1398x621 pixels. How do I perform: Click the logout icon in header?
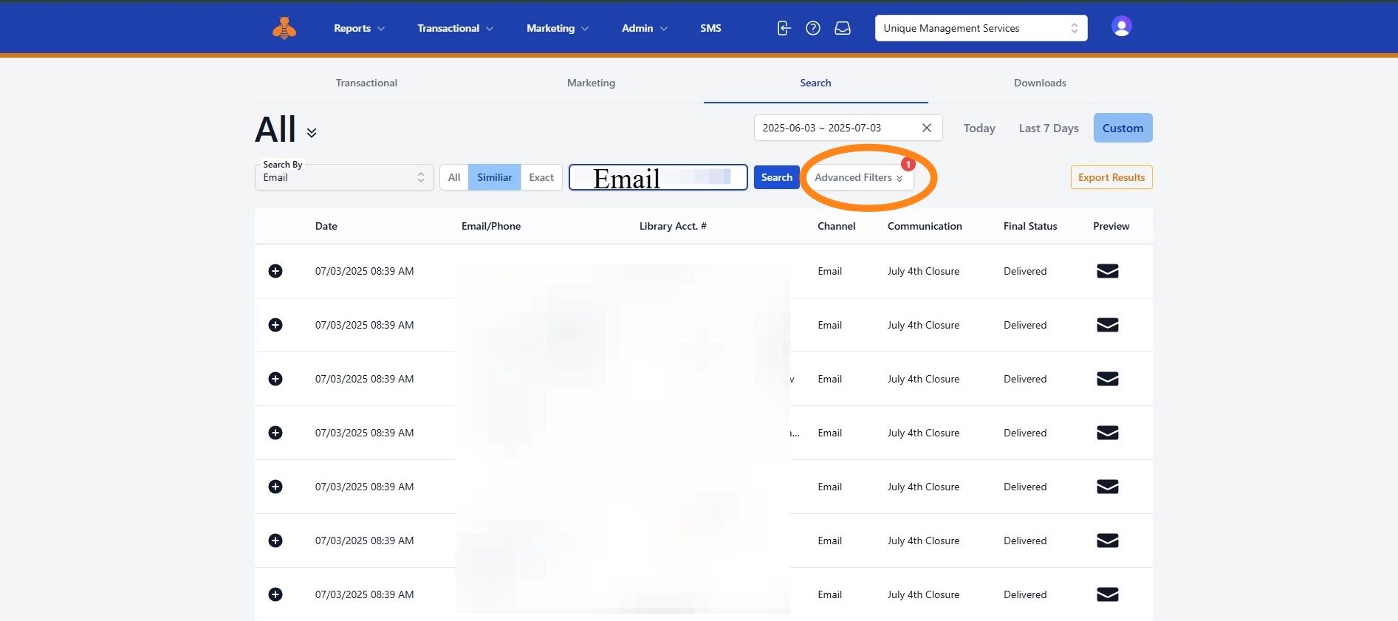pyautogui.click(x=784, y=28)
